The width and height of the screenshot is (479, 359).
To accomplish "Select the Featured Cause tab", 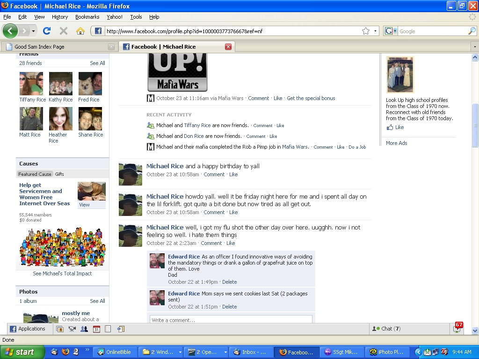I will pyautogui.click(x=35, y=174).
